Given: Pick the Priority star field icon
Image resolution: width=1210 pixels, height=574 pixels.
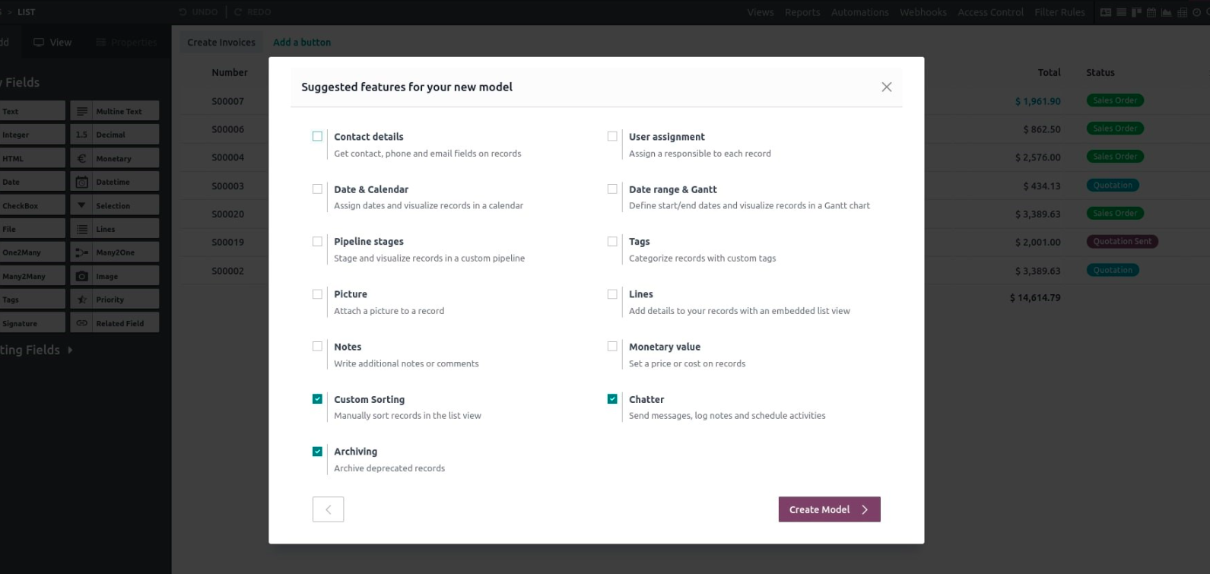Looking at the screenshot, I should click(82, 300).
